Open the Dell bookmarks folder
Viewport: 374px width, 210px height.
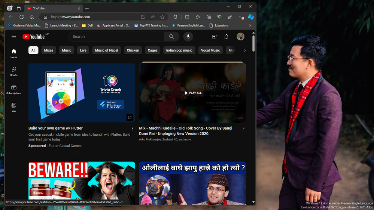87,25
